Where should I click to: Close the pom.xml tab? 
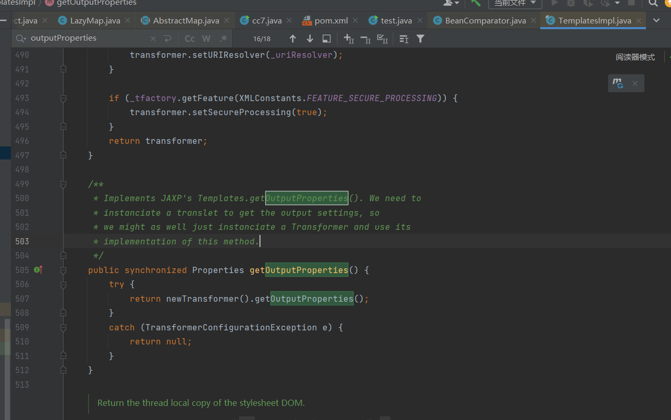point(355,21)
